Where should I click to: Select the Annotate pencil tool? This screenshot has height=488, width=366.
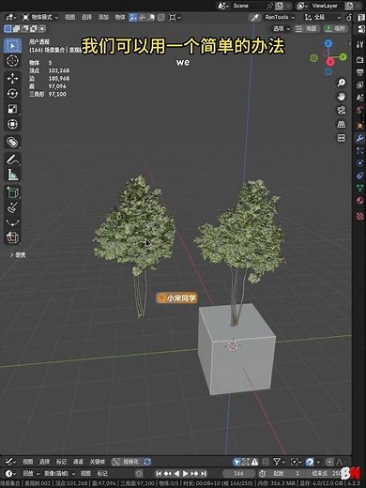coord(12,160)
